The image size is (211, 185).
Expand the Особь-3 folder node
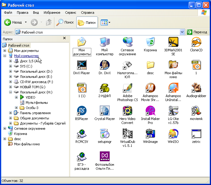tap(16, 107)
